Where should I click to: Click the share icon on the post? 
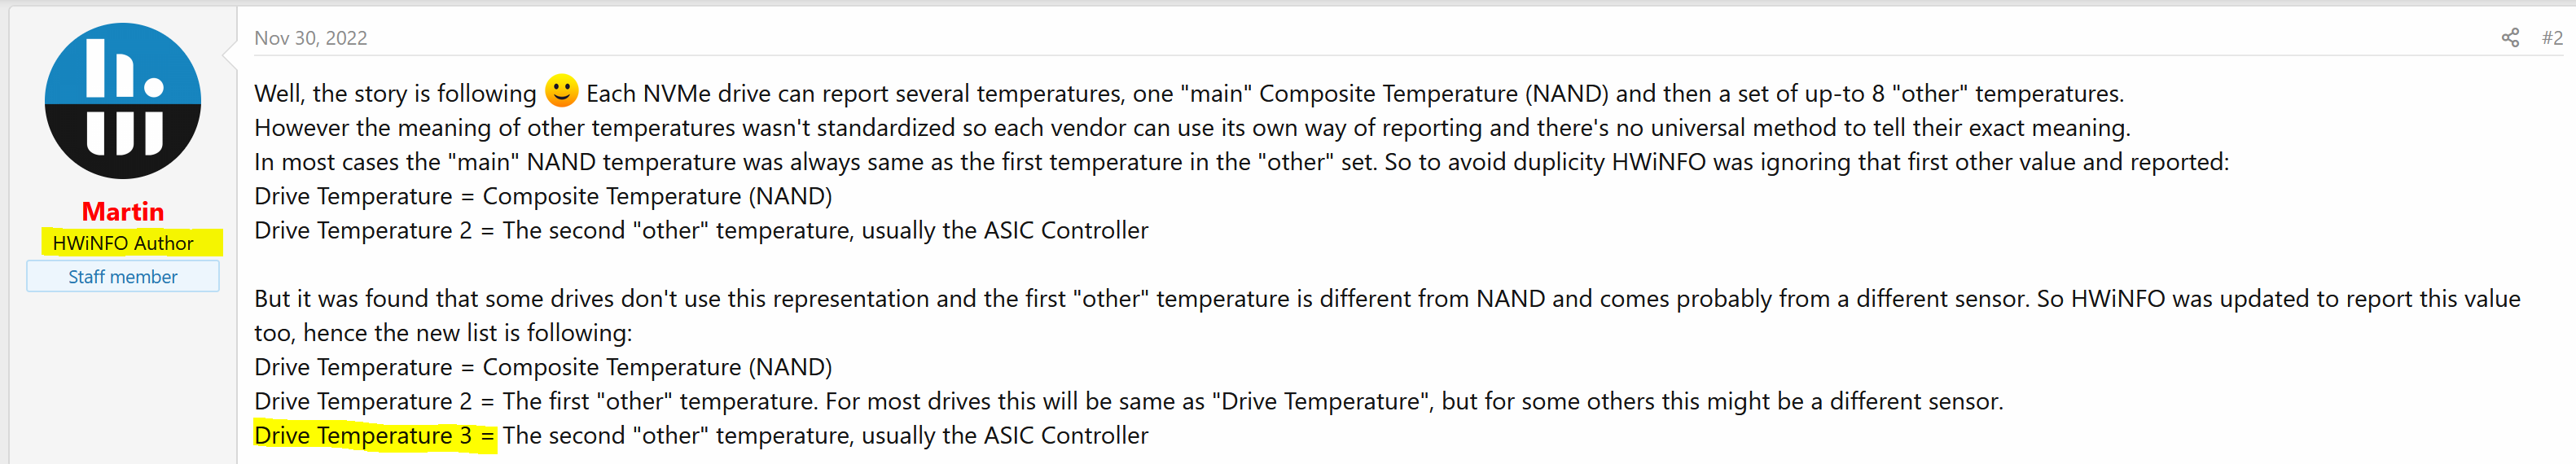click(x=2510, y=38)
